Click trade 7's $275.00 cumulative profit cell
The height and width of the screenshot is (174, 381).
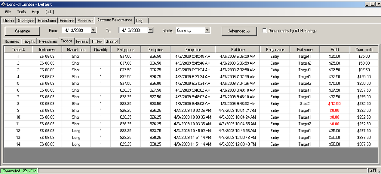click(x=364, y=97)
